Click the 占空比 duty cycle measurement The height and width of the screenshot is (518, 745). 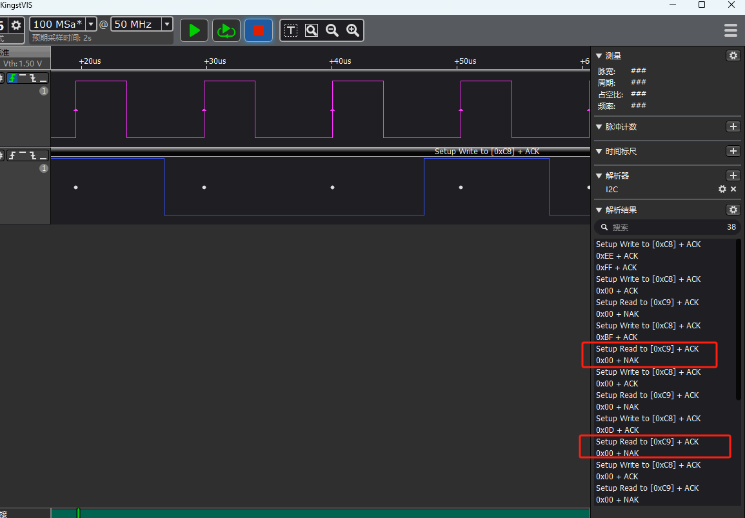click(622, 94)
